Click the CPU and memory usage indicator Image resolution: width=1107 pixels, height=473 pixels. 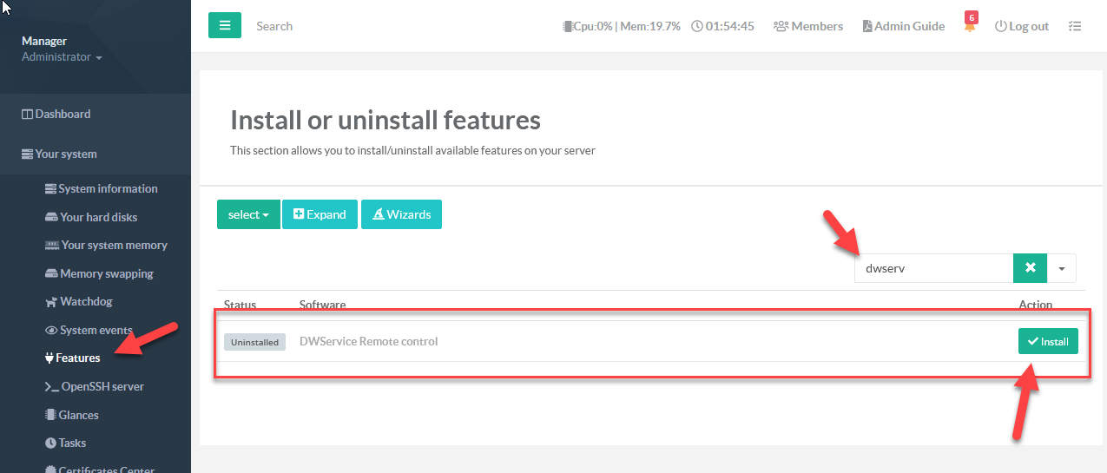click(x=621, y=26)
